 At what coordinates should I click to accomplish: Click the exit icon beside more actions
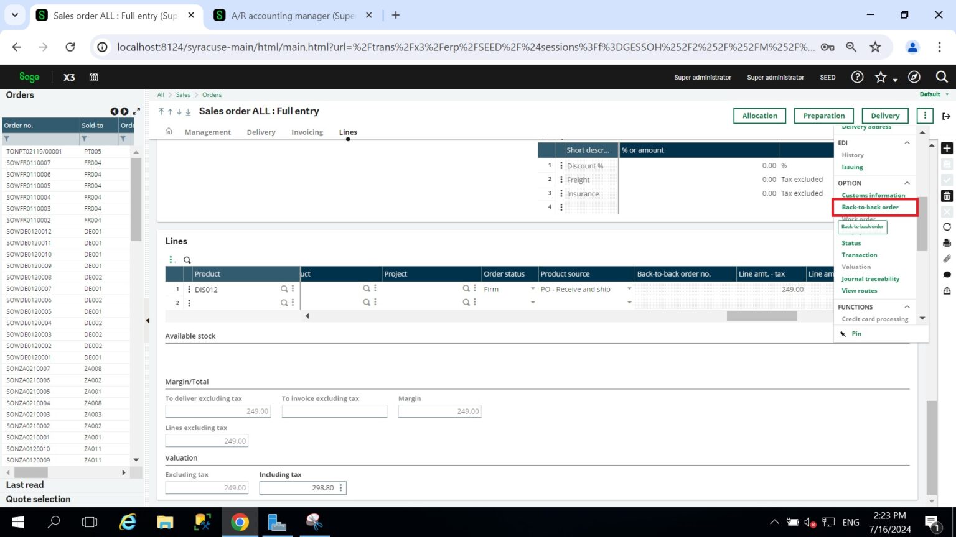click(x=946, y=116)
